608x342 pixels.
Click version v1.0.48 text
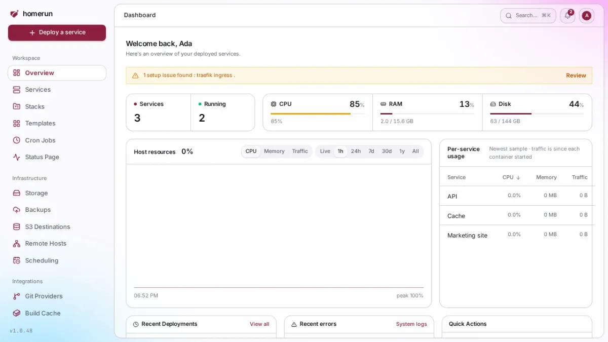(x=21, y=331)
